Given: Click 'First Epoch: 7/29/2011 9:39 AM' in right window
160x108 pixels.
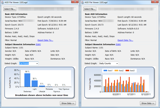Looking at the screenshot, I should pos(132,21).
